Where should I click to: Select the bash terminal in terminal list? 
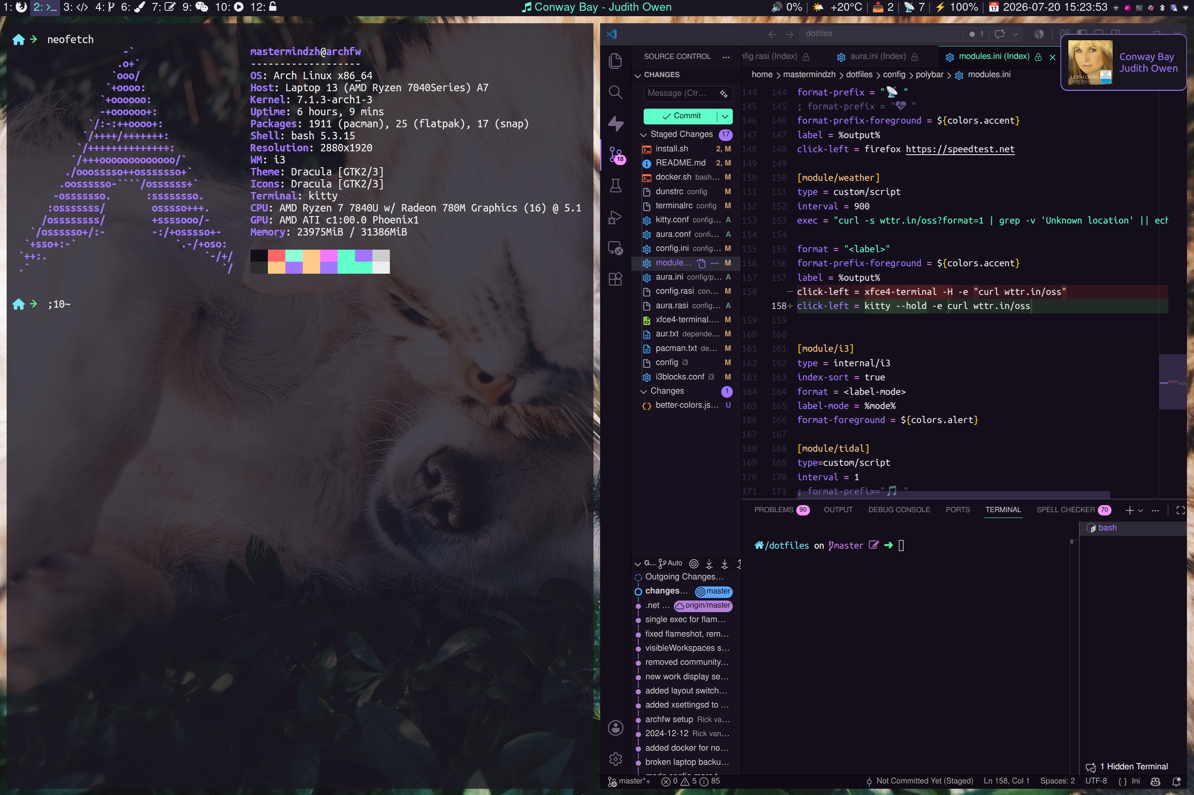1132,528
